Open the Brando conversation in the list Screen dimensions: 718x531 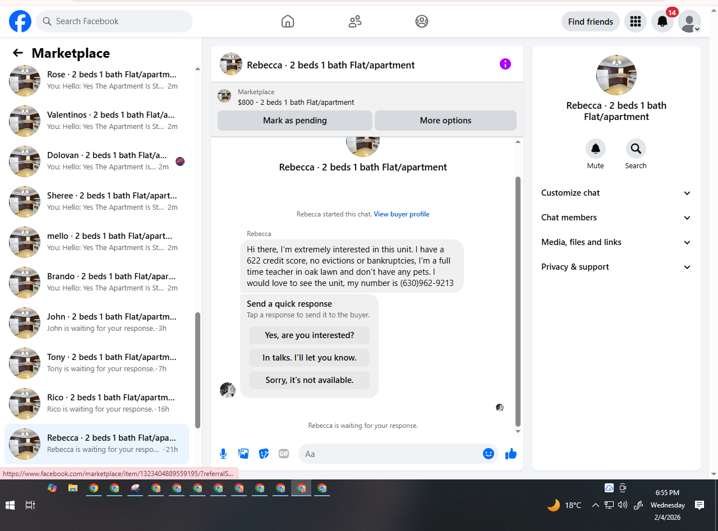(96, 283)
